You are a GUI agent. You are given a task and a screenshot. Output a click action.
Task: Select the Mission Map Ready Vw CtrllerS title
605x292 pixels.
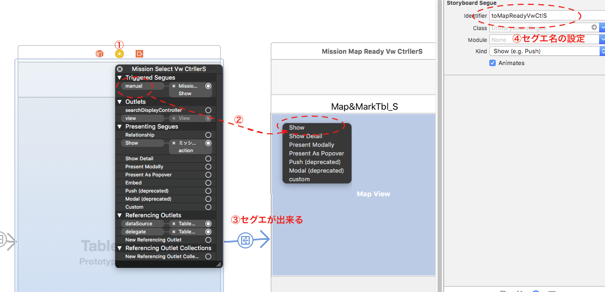(x=372, y=51)
